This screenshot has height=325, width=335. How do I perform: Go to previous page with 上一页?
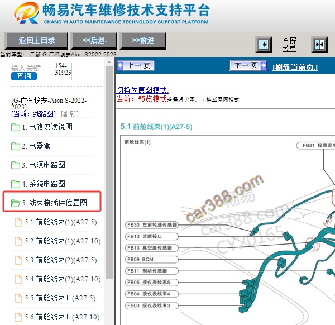pyautogui.click(x=136, y=65)
